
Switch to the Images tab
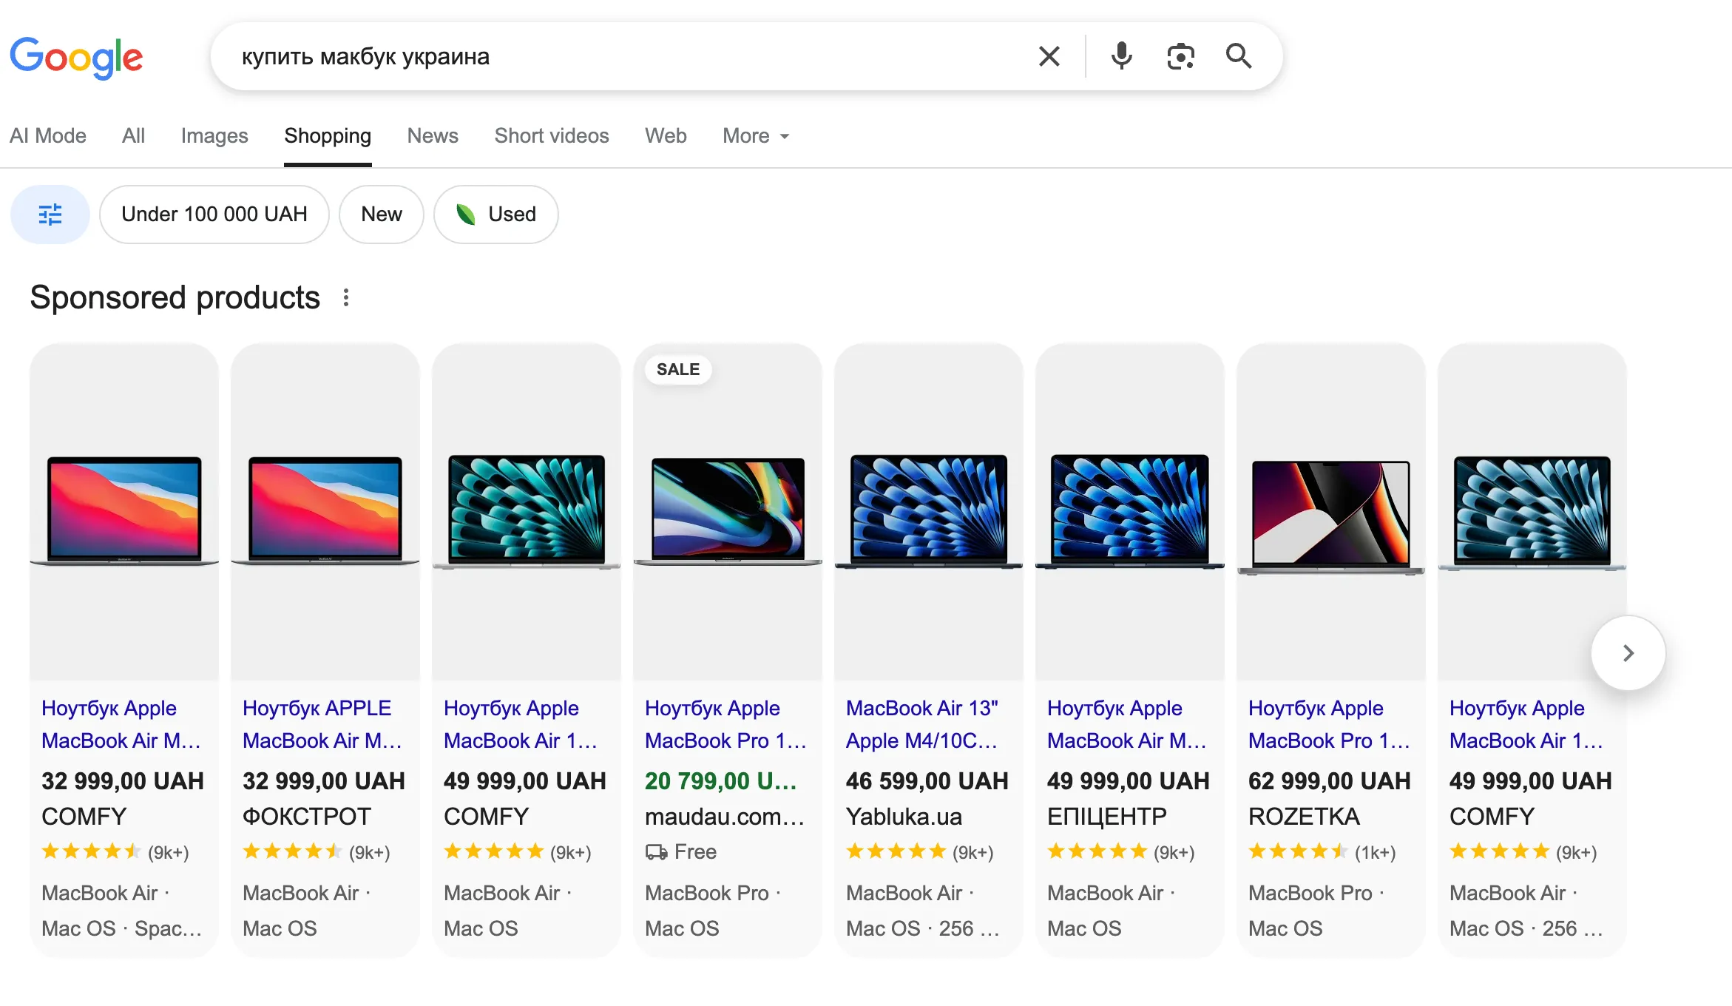[214, 135]
